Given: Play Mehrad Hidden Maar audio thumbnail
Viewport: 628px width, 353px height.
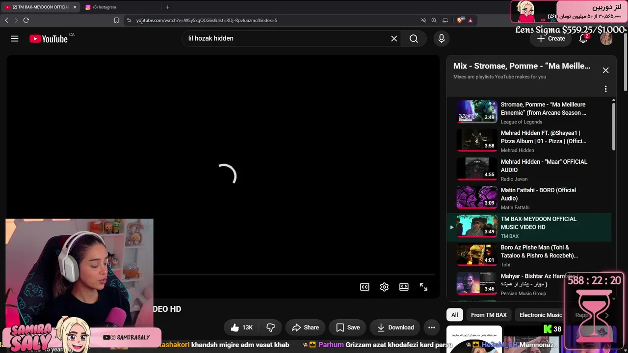Looking at the screenshot, I should pyautogui.click(x=477, y=169).
